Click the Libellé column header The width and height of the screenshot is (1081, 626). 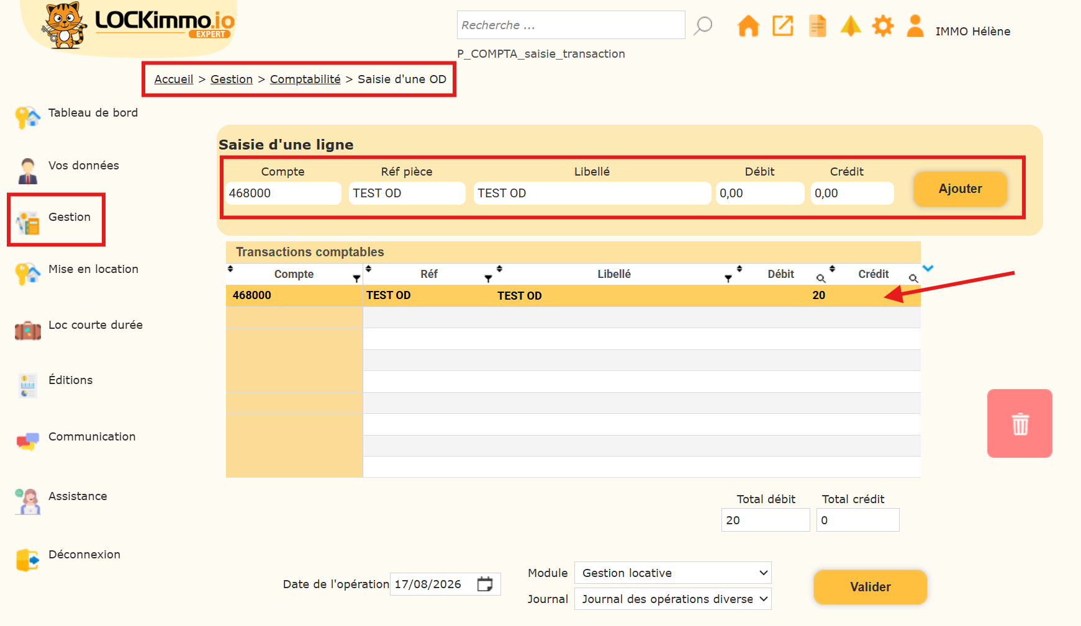pyautogui.click(x=614, y=274)
